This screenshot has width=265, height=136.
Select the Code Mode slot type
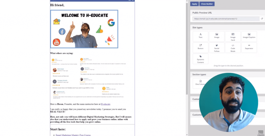tap(233, 47)
